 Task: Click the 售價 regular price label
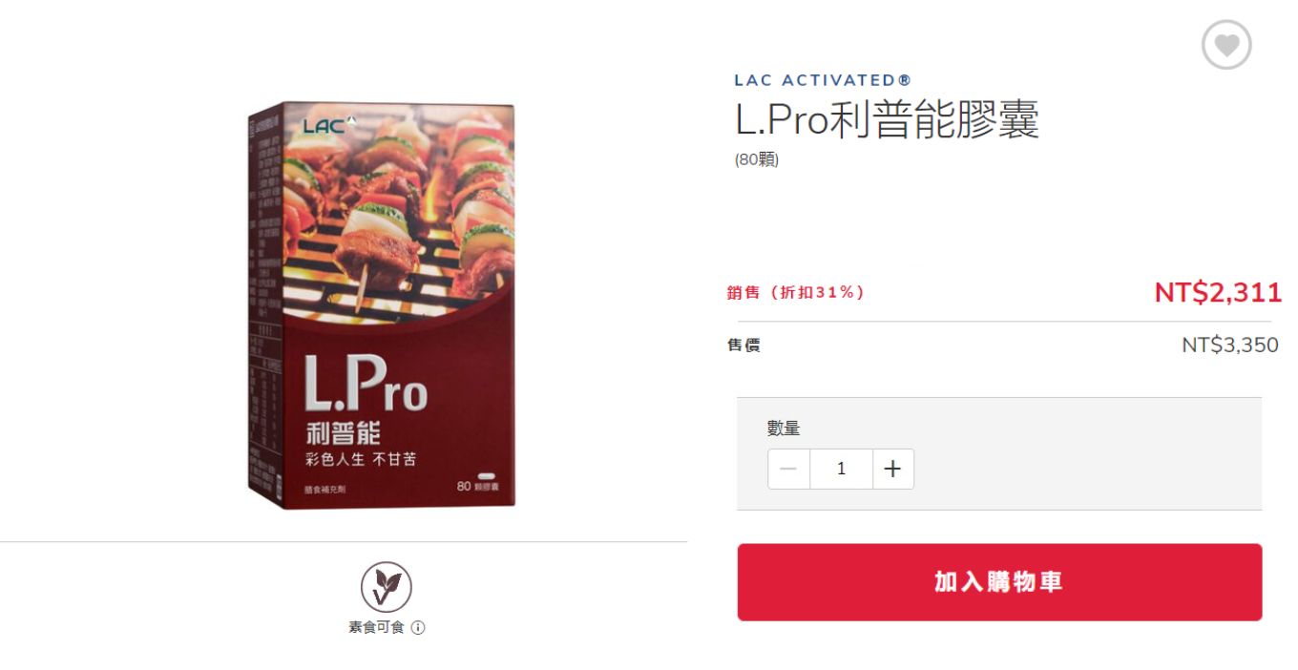point(743,345)
